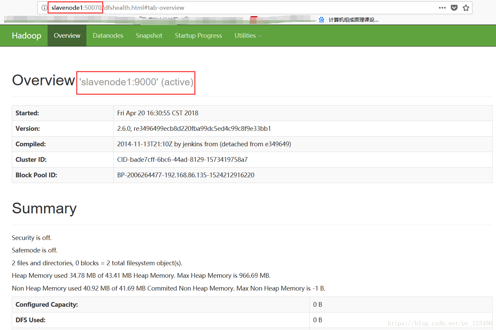Click the Hadoop brand link

click(x=26, y=35)
